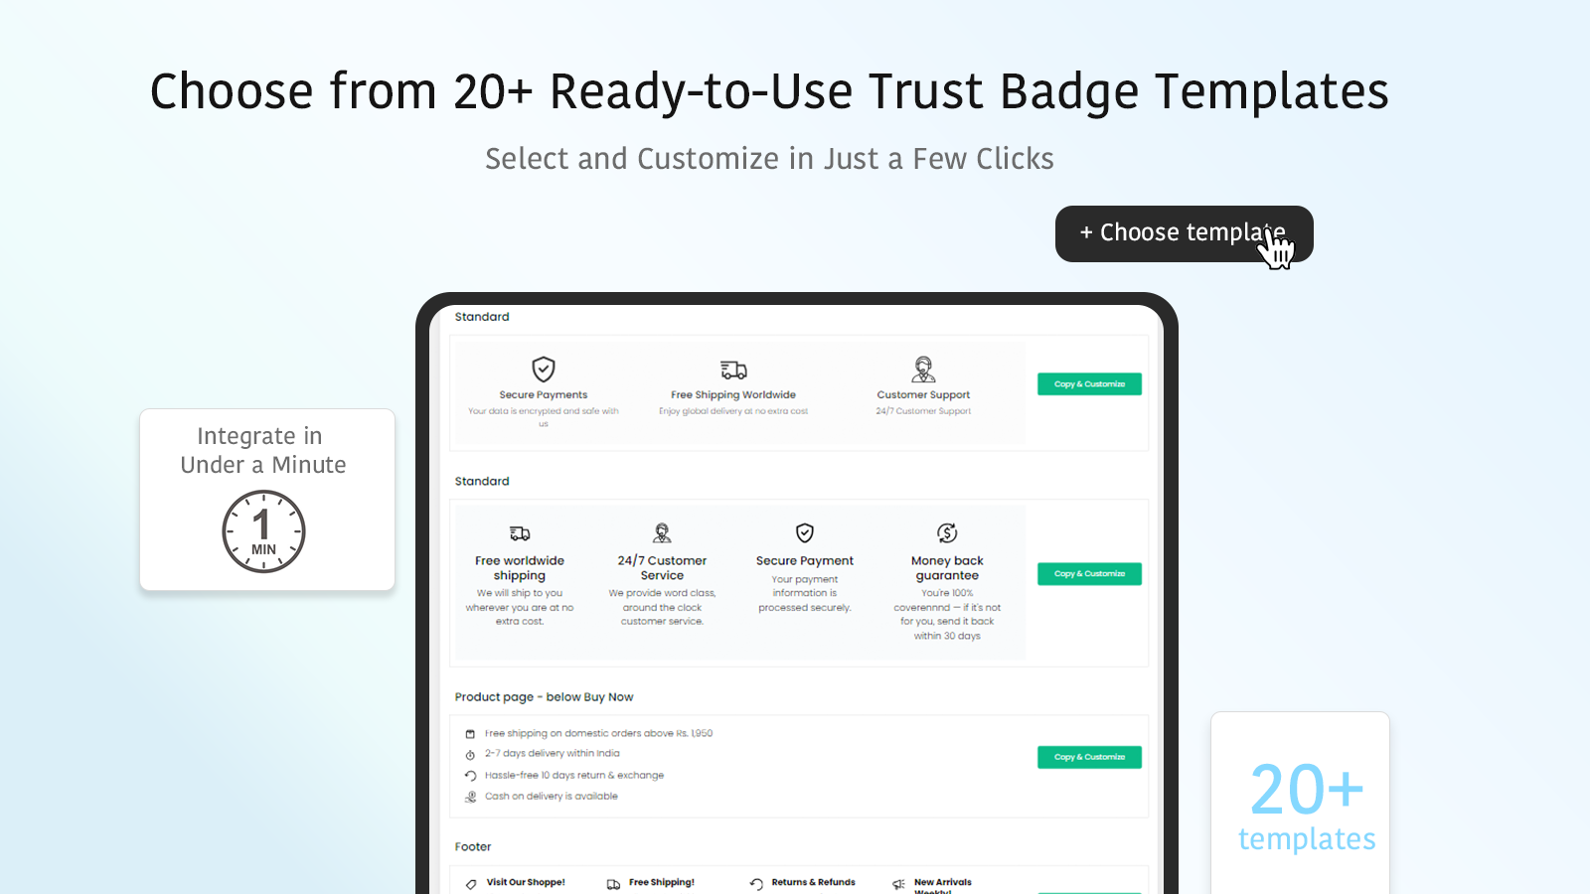1590x894 pixels.
Task: Click the Cash on delivery icon
Action: (x=470, y=797)
